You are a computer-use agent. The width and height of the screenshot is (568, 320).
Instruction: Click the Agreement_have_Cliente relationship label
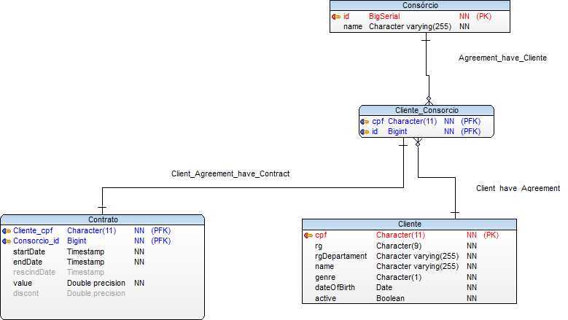pyautogui.click(x=502, y=58)
